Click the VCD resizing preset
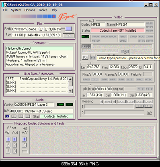This screenshot has height=167, width=160. click(121, 102)
